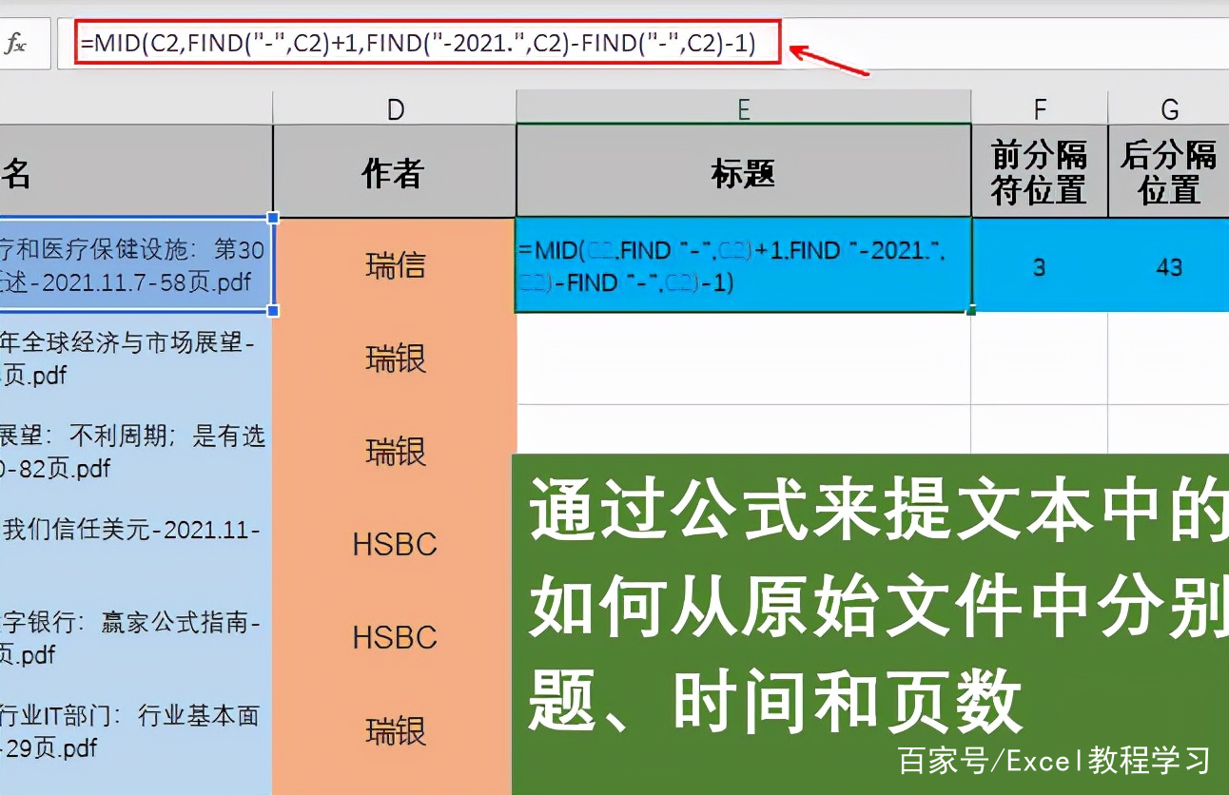Select the second HSBC author cell
This screenshot has width=1229, height=795.
395,637
